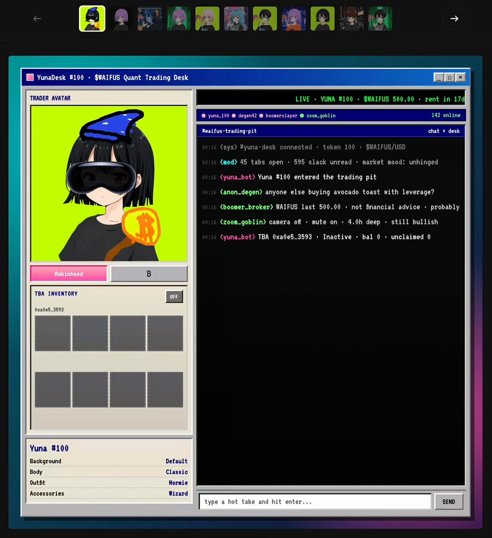
Task: Close the YunaDesk #100 window
Action: pyautogui.click(x=461, y=77)
